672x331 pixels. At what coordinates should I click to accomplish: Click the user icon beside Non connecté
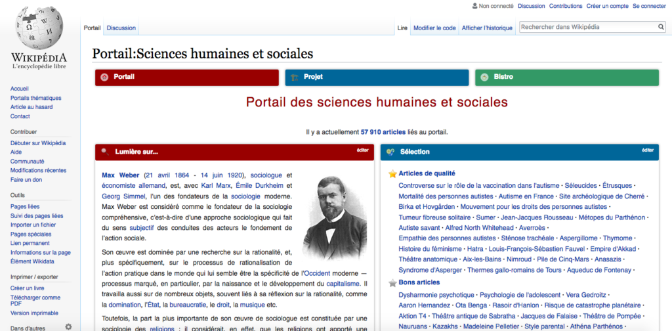click(474, 6)
